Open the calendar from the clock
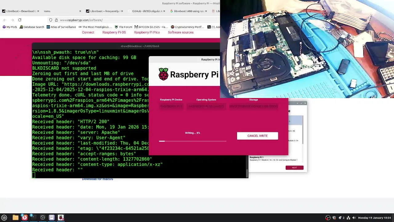 (374, 218)
